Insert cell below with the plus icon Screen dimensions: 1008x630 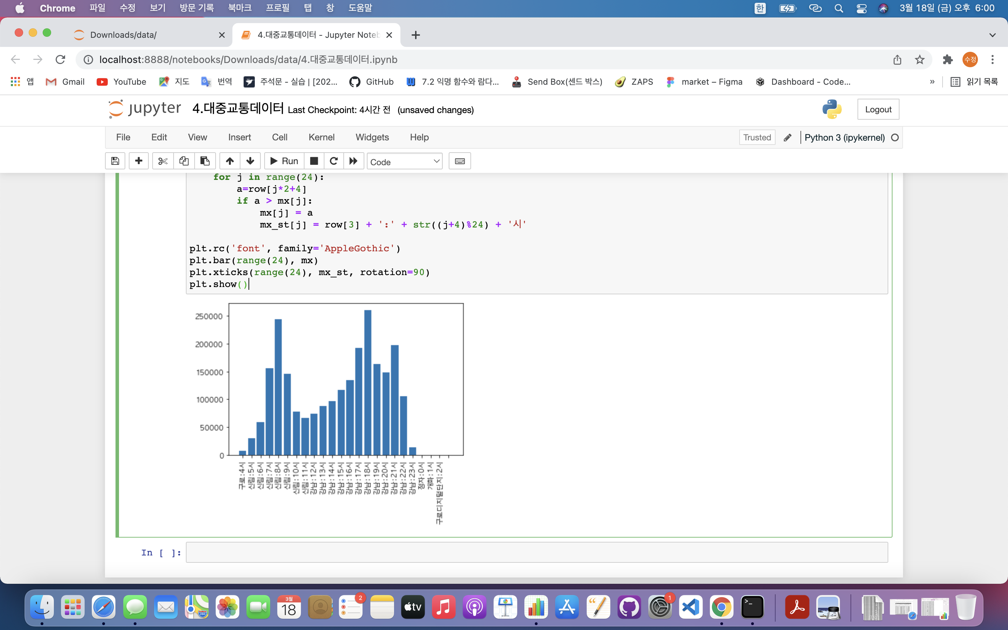point(139,161)
